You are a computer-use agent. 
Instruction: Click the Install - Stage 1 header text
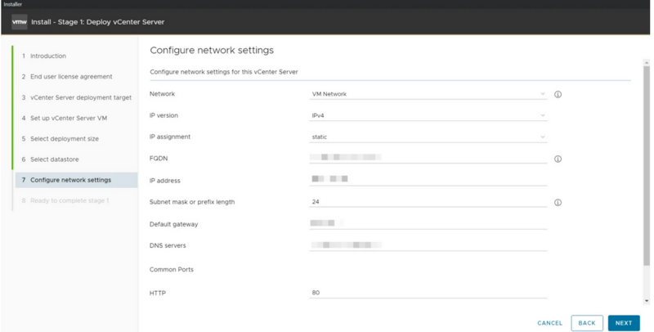(x=97, y=22)
